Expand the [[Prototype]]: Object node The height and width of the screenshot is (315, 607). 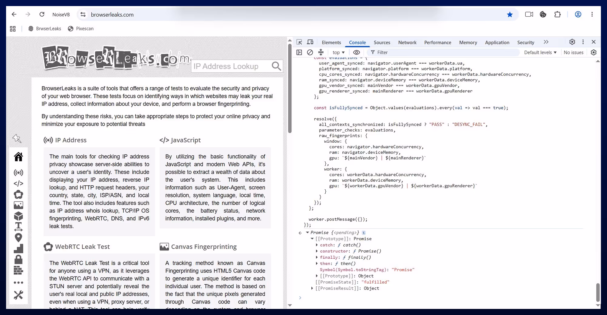tap(317, 276)
